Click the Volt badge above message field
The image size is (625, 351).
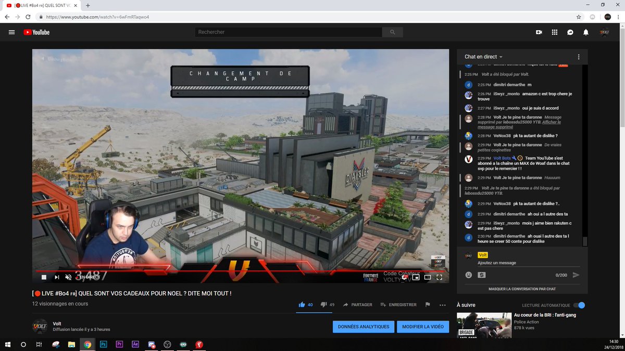[483, 255]
